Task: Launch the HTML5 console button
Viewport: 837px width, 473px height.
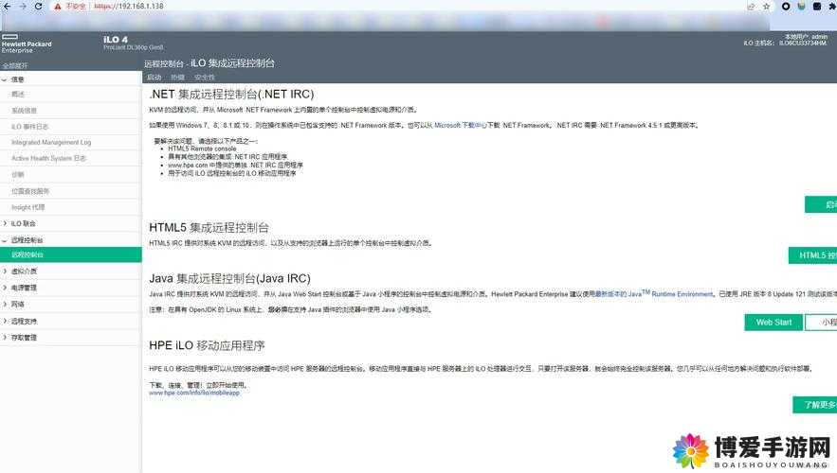Action: pos(812,255)
